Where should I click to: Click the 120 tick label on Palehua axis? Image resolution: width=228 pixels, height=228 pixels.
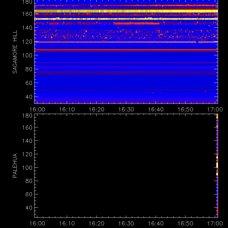tap(27, 154)
